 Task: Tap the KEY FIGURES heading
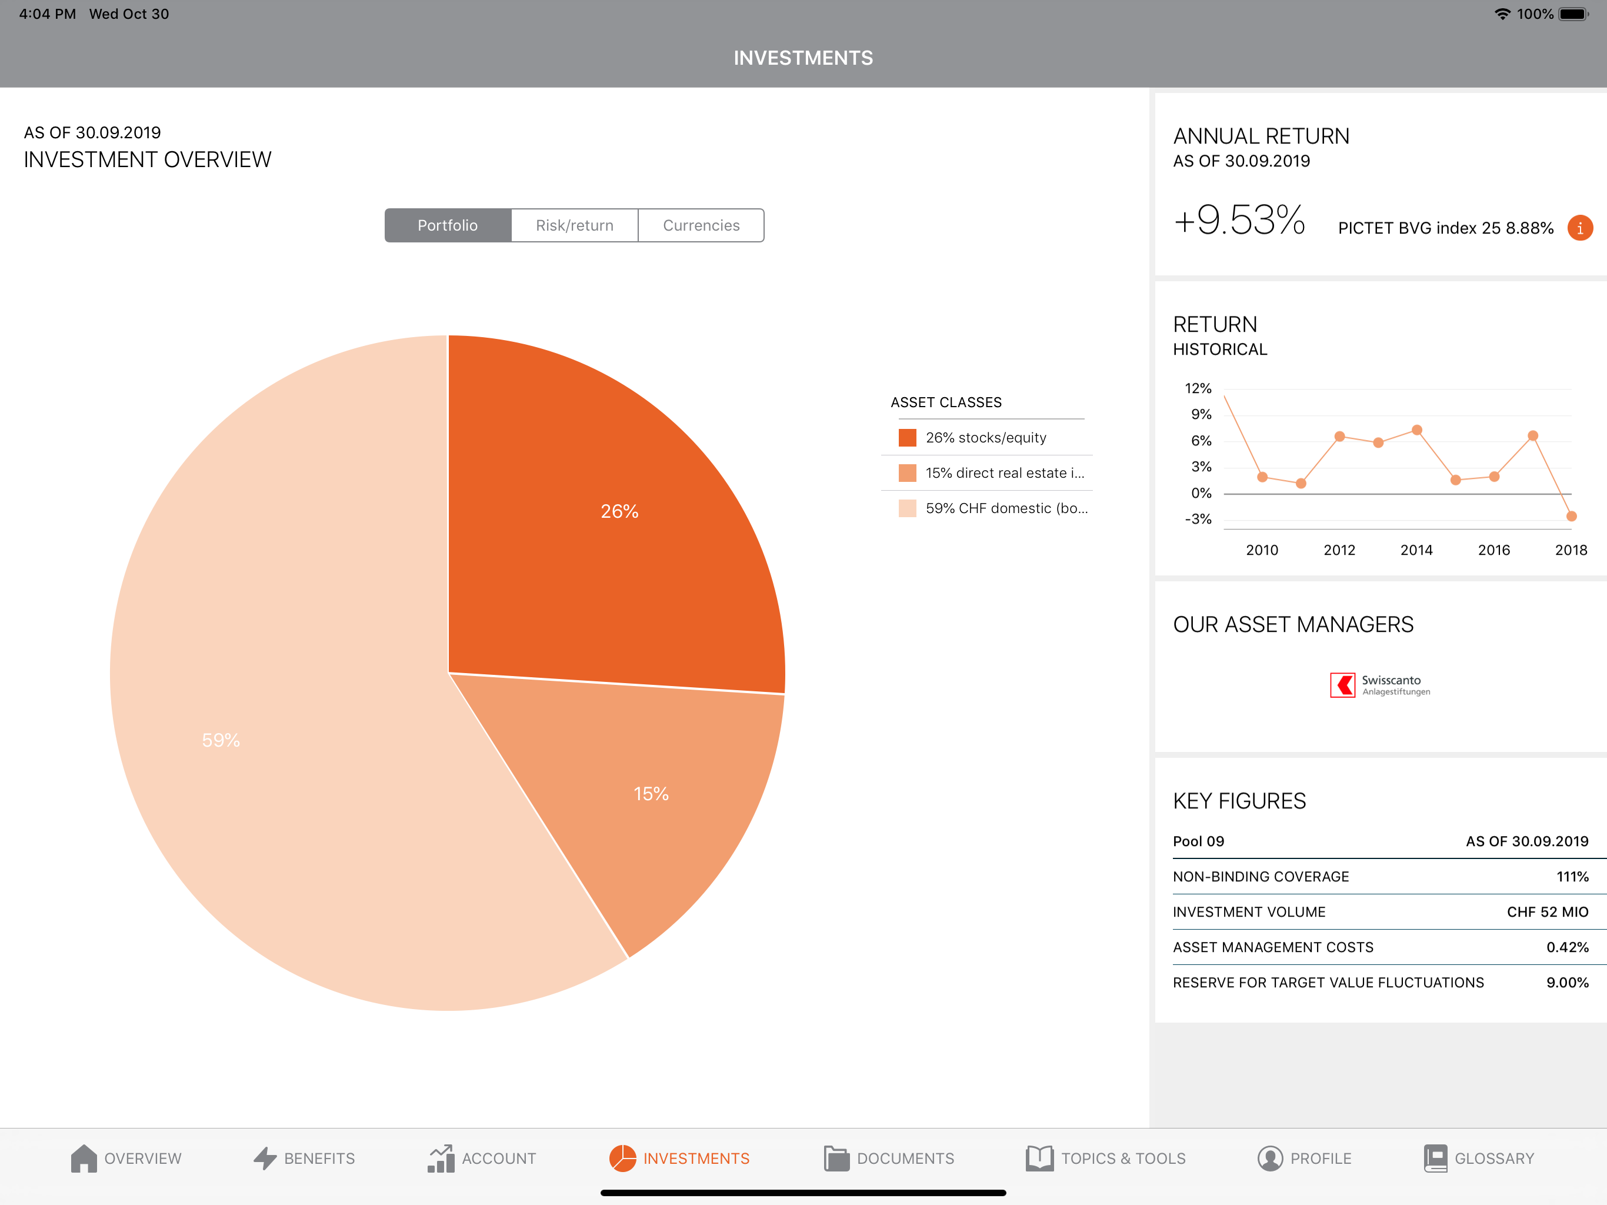tap(1239, 801)
